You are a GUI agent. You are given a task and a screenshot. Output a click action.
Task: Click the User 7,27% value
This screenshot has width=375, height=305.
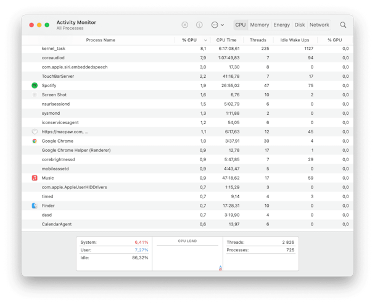(141, 250)
